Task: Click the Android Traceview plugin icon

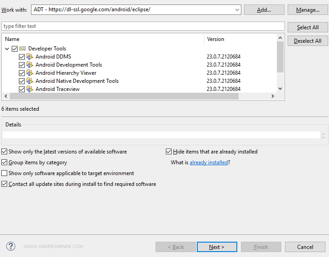Action: point(30,89)
